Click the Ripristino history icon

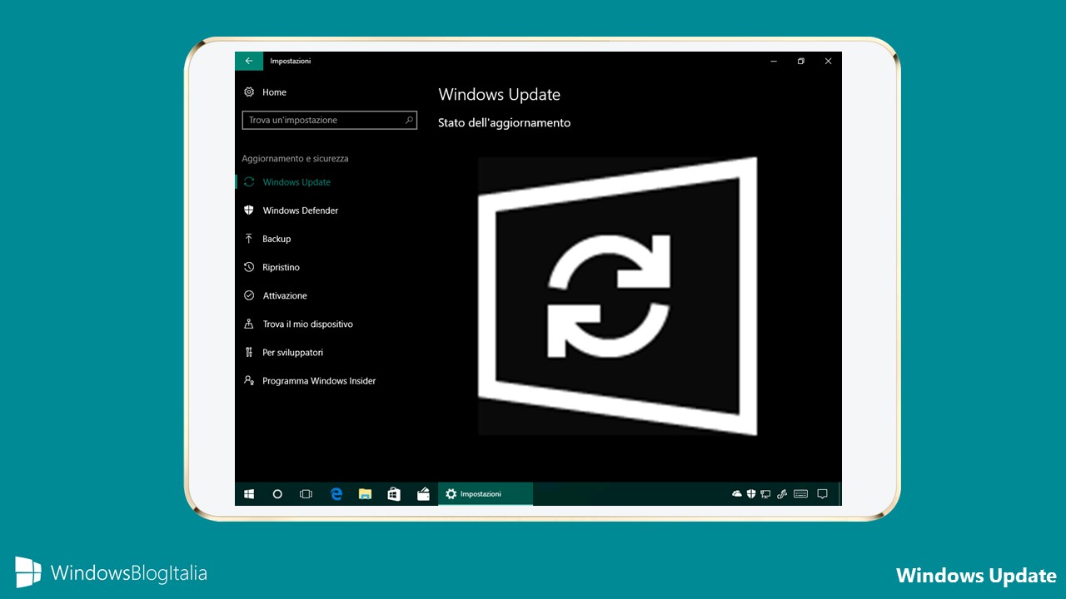pyautogui.click(x=248, y=267)
